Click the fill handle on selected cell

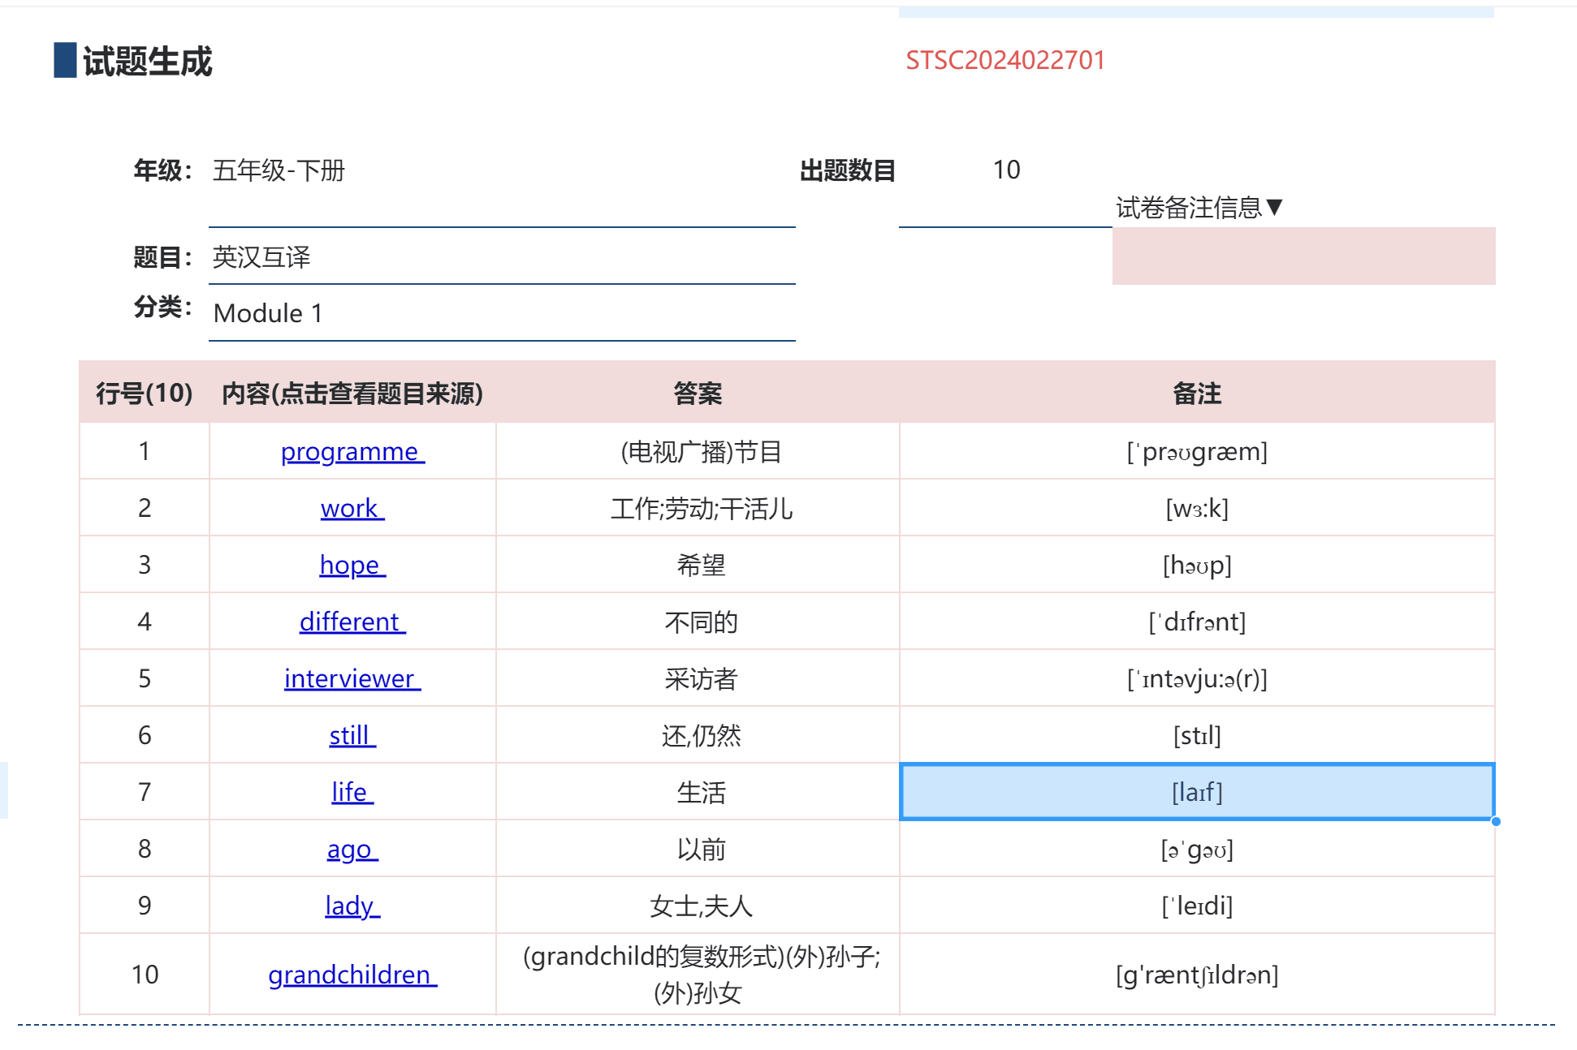pyautogui.click(x=1496, y=821)
